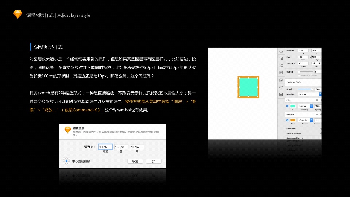
Task: Click the star symbol icon in the strip
Action: [x=281, y=80]
